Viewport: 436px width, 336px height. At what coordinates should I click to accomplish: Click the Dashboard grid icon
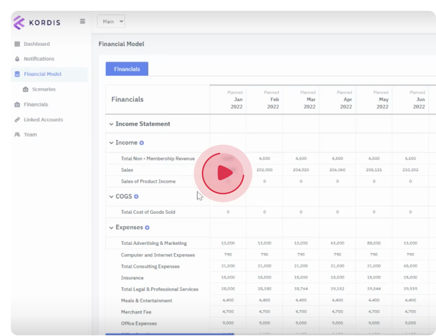(x=17, y=44)
